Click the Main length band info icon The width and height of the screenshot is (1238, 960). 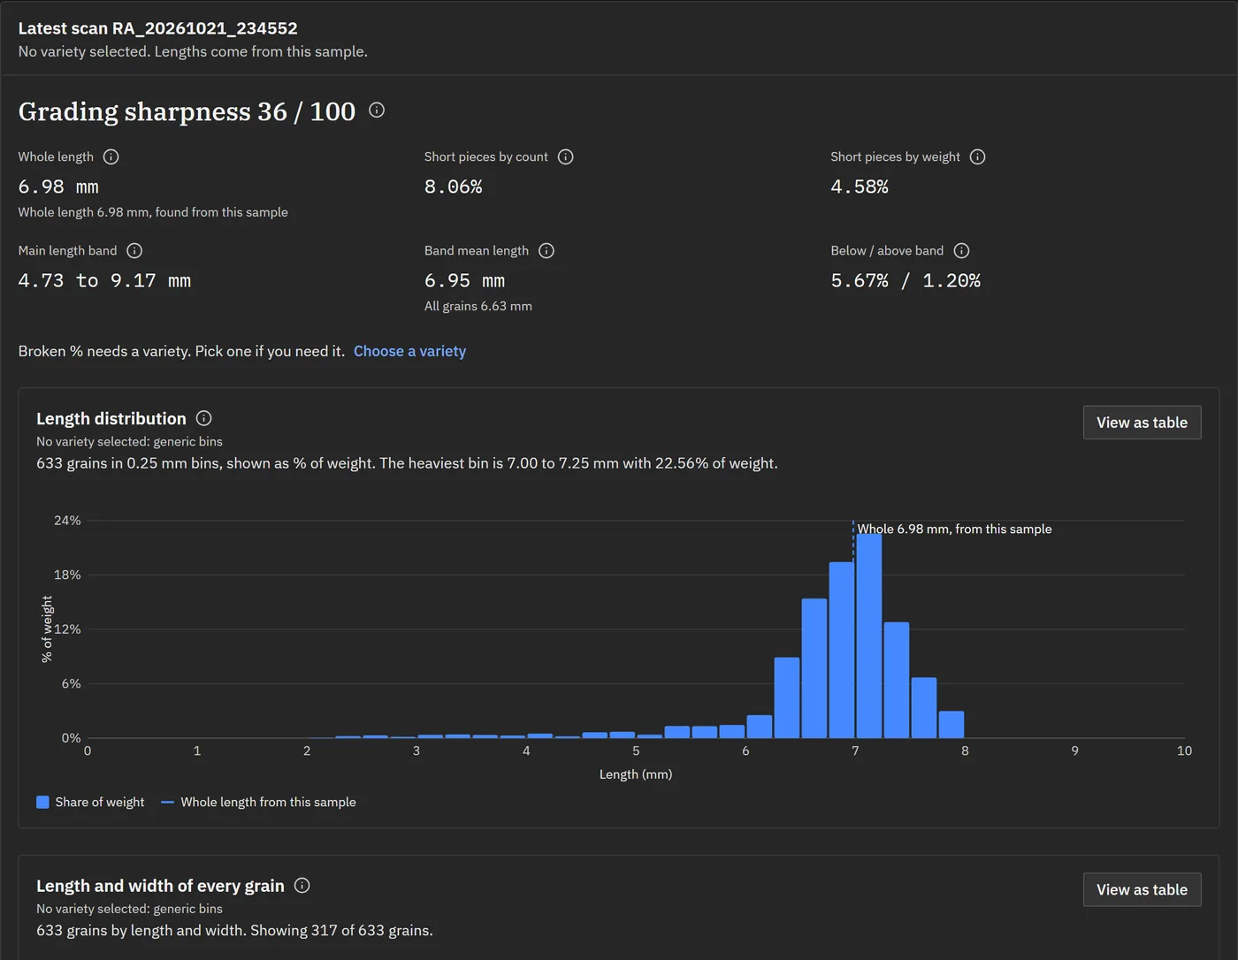134,251
